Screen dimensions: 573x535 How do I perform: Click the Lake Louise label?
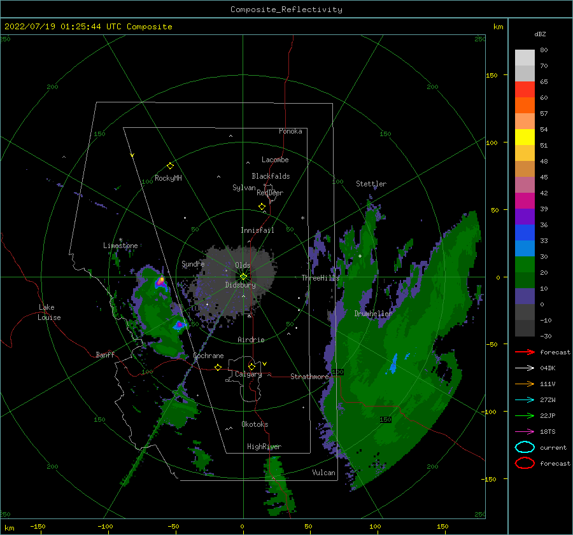(49, 312)
